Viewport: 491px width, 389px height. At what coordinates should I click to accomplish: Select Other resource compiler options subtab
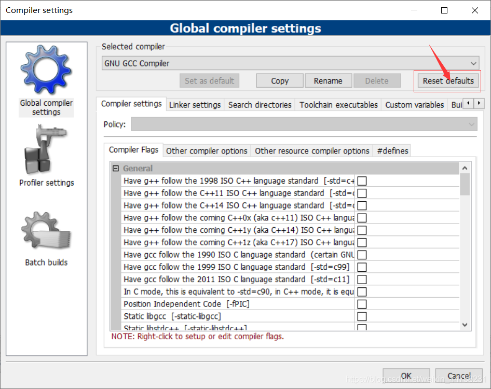(312, 151)
